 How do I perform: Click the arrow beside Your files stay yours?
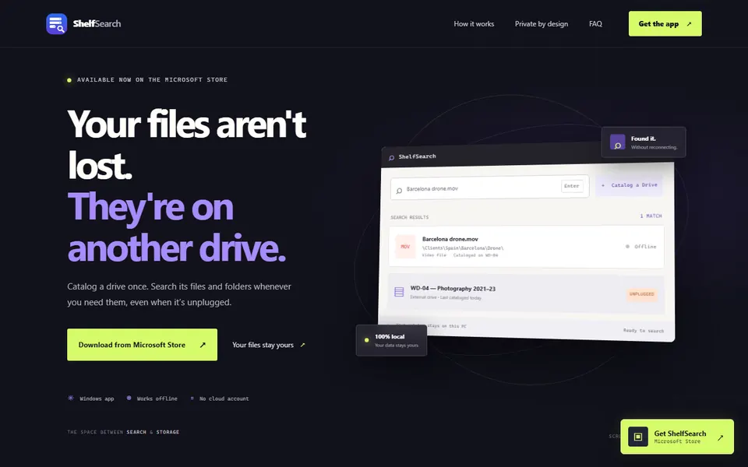302,345
